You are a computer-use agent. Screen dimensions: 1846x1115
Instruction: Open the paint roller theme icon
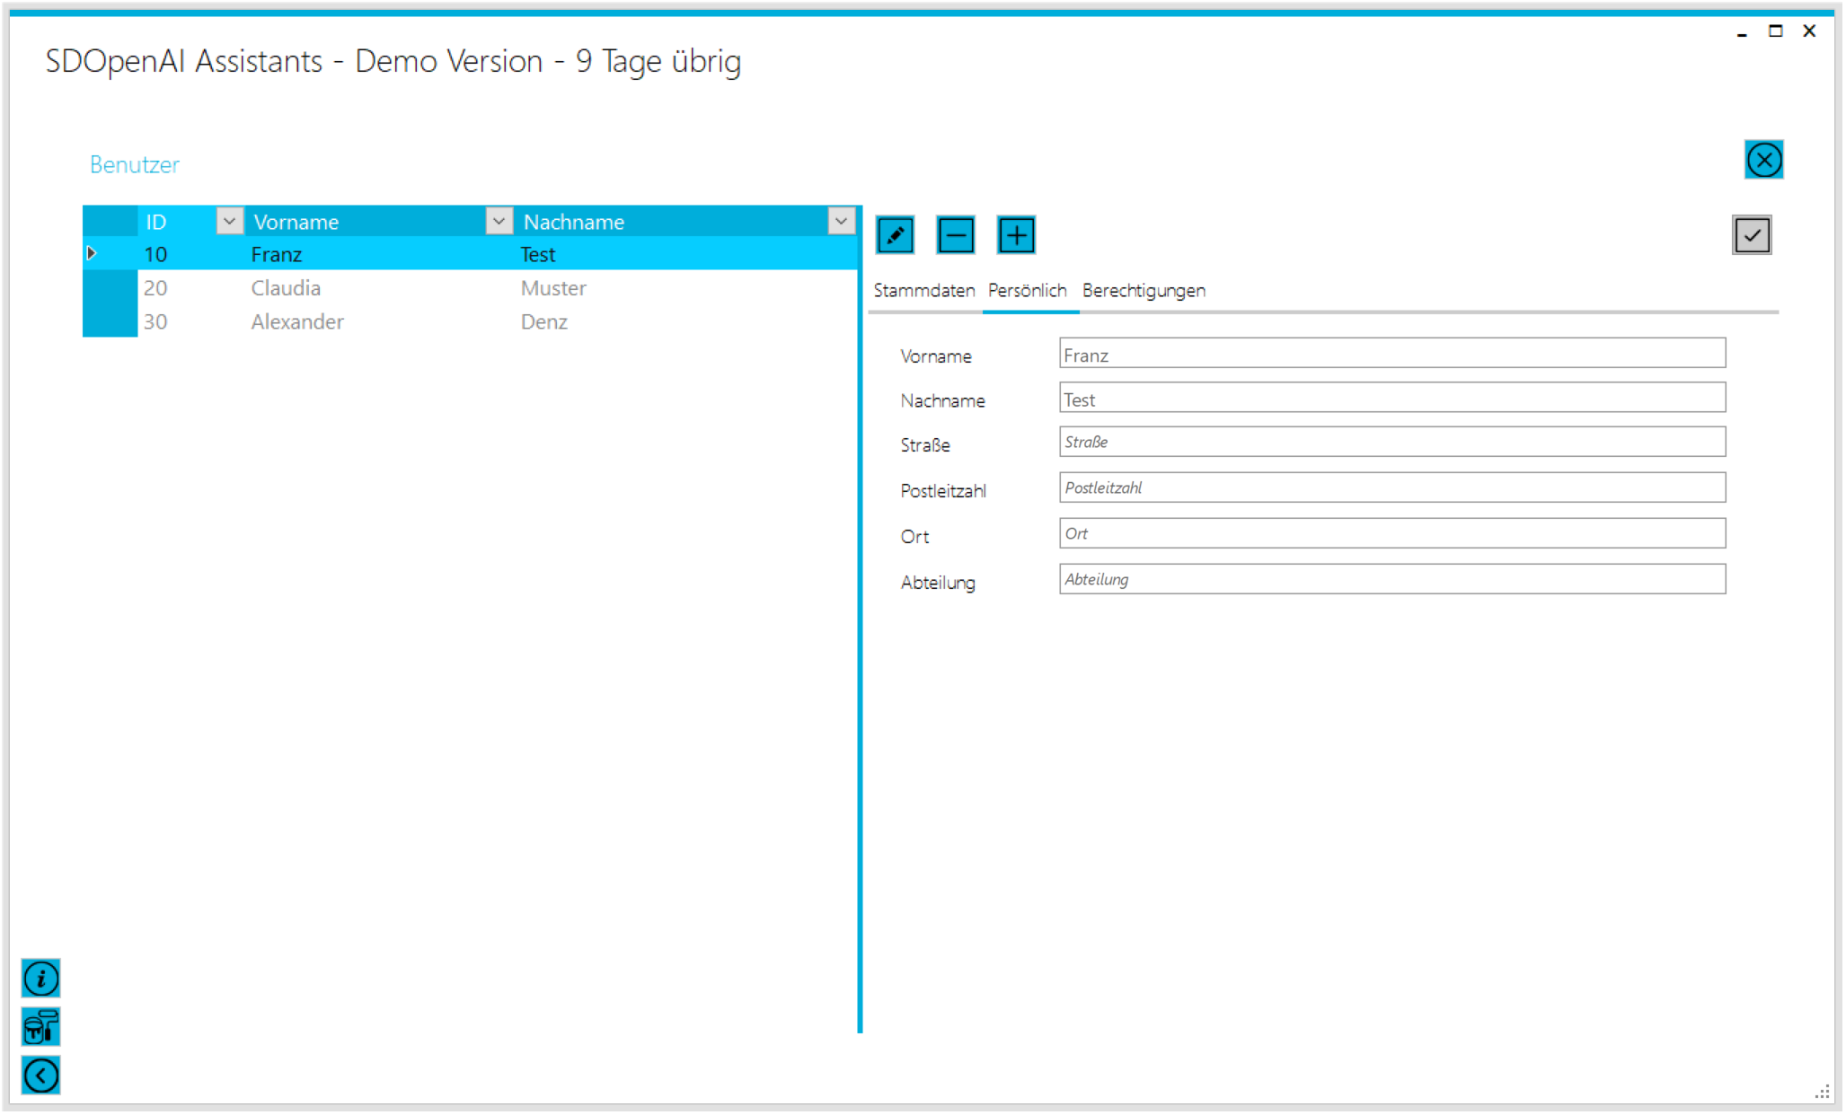41,1027
